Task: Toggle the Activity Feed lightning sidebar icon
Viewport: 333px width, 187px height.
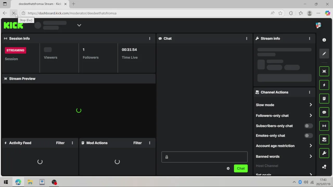Action: point(324,85)
